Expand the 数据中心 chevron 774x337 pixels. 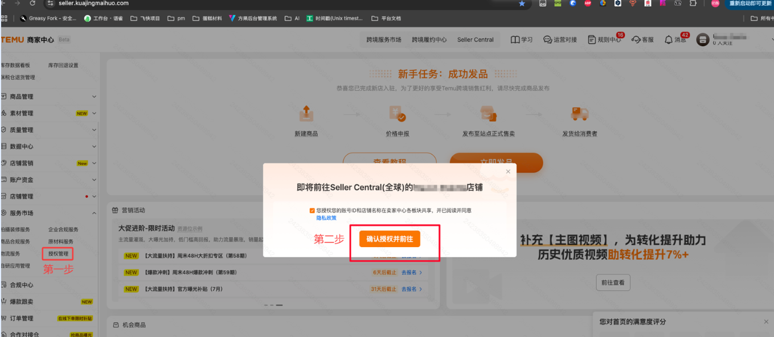(94, 146)
